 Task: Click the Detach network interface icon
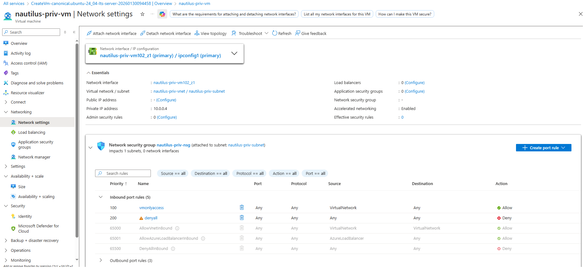tap(143, 33)
